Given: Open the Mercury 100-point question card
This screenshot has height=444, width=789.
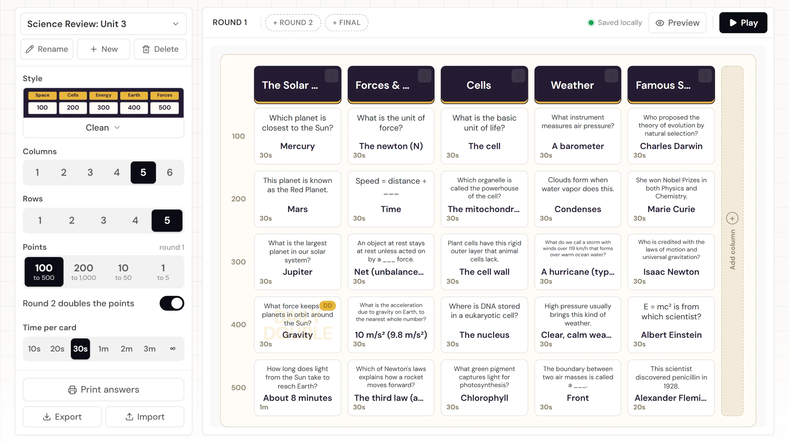Looking at the screenshot, I should click(298, 136).
